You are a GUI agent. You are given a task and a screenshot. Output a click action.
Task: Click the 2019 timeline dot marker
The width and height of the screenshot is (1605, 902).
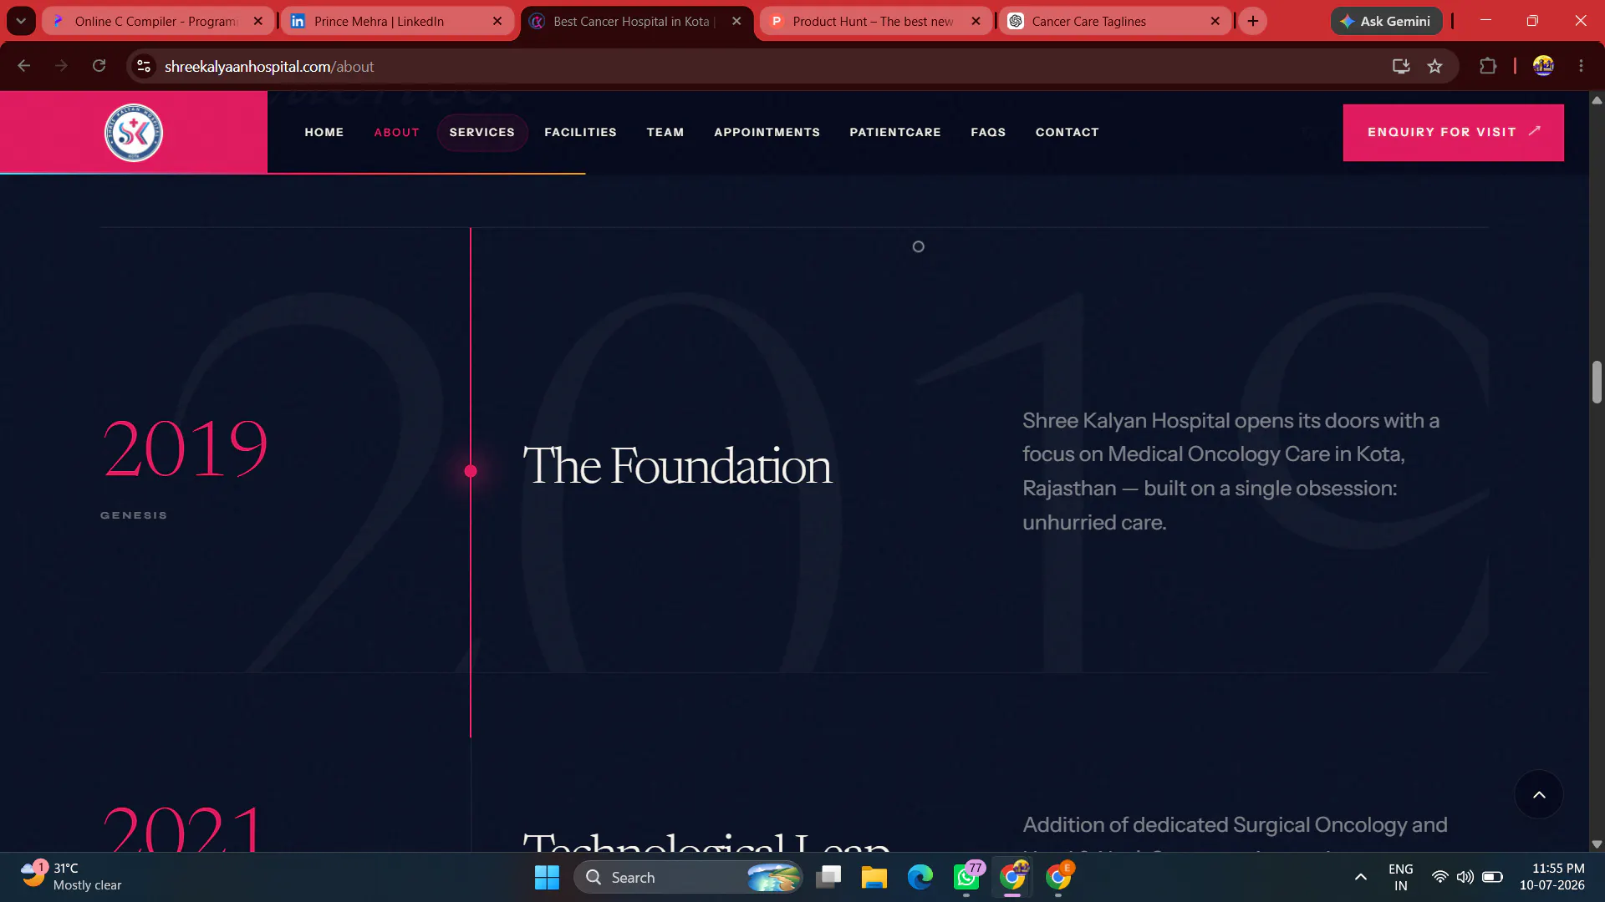471,471
